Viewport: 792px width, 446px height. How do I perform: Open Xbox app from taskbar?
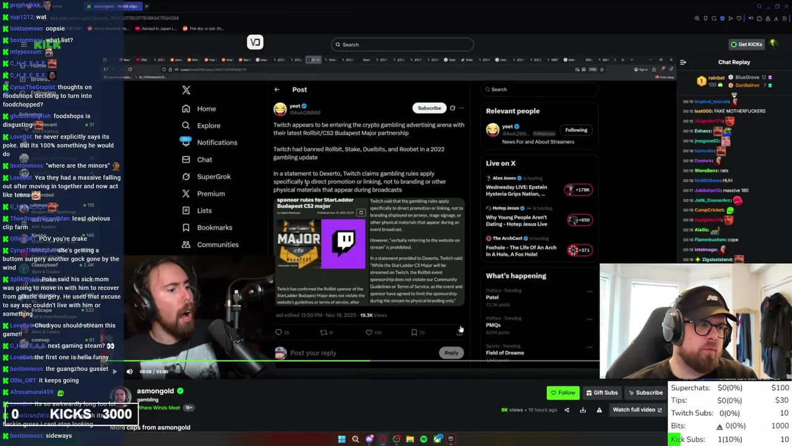click(x=438, y=439)
